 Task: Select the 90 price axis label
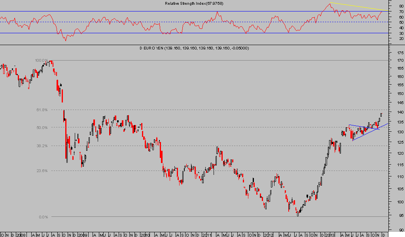click(400, 229)
